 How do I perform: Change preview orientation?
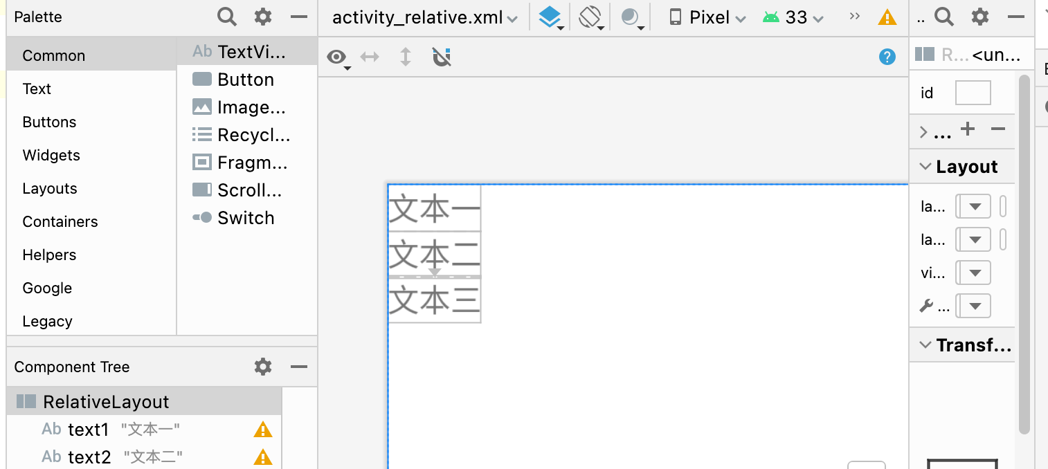point(591,17)
